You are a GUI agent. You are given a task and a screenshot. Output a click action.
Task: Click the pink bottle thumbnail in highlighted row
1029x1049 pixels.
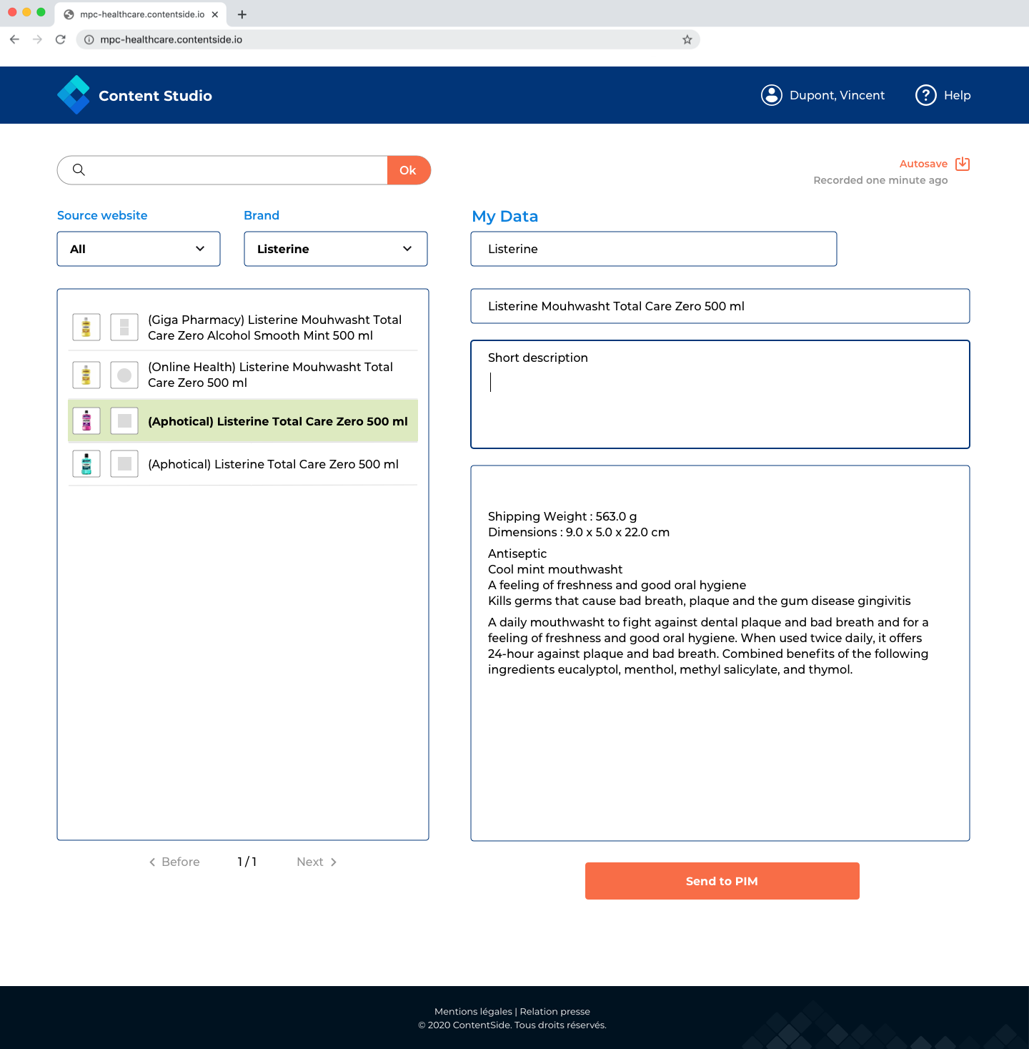click(86, 421)
